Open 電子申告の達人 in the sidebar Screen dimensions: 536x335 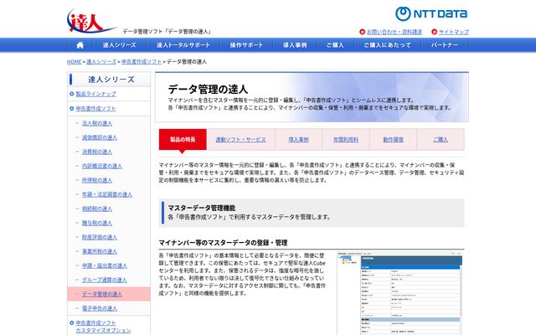100,309
